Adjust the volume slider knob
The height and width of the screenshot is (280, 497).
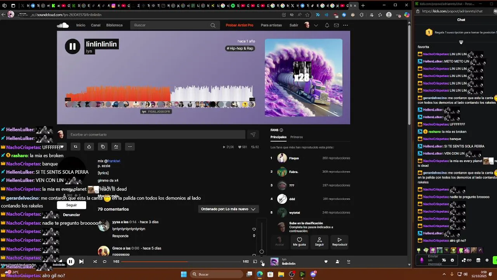262,252
